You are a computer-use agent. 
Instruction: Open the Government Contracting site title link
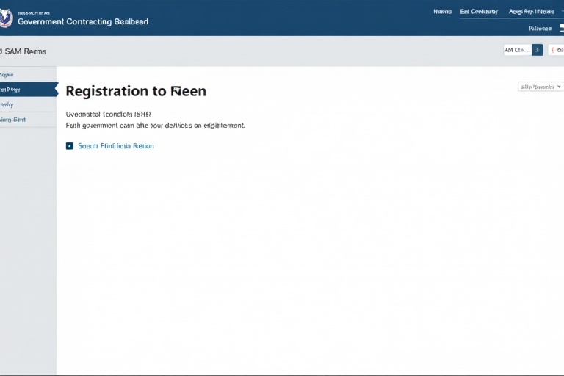(x=83, y=21)
